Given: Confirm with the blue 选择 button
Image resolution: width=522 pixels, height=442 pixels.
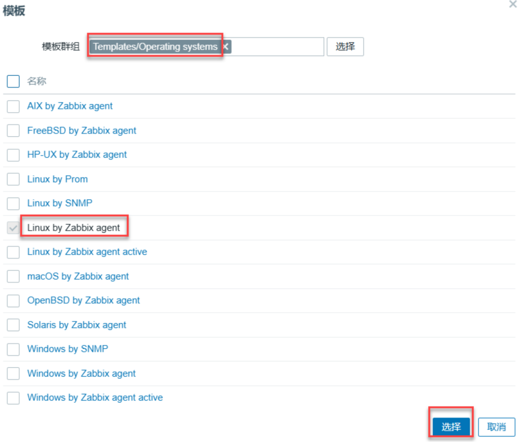Looking at the screenshot, I should (x=451, y=427).
